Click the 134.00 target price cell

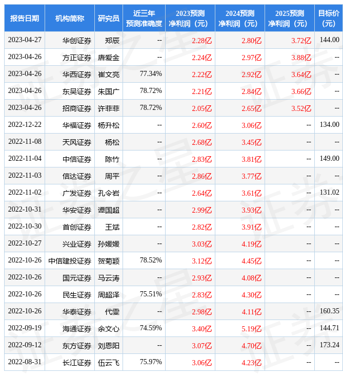tap(329, 125)
